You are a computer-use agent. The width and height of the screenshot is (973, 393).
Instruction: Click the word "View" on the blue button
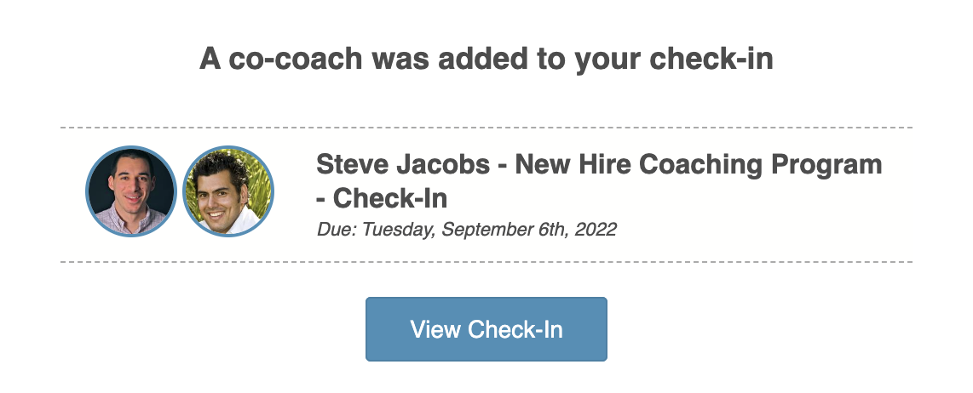tap(435, 329)
